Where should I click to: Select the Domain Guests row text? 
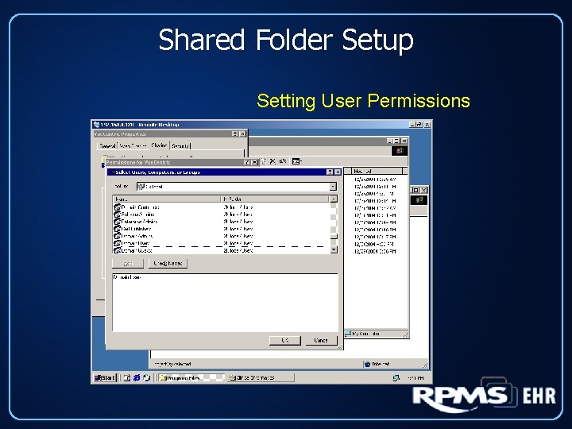click(x=137, y=250)
